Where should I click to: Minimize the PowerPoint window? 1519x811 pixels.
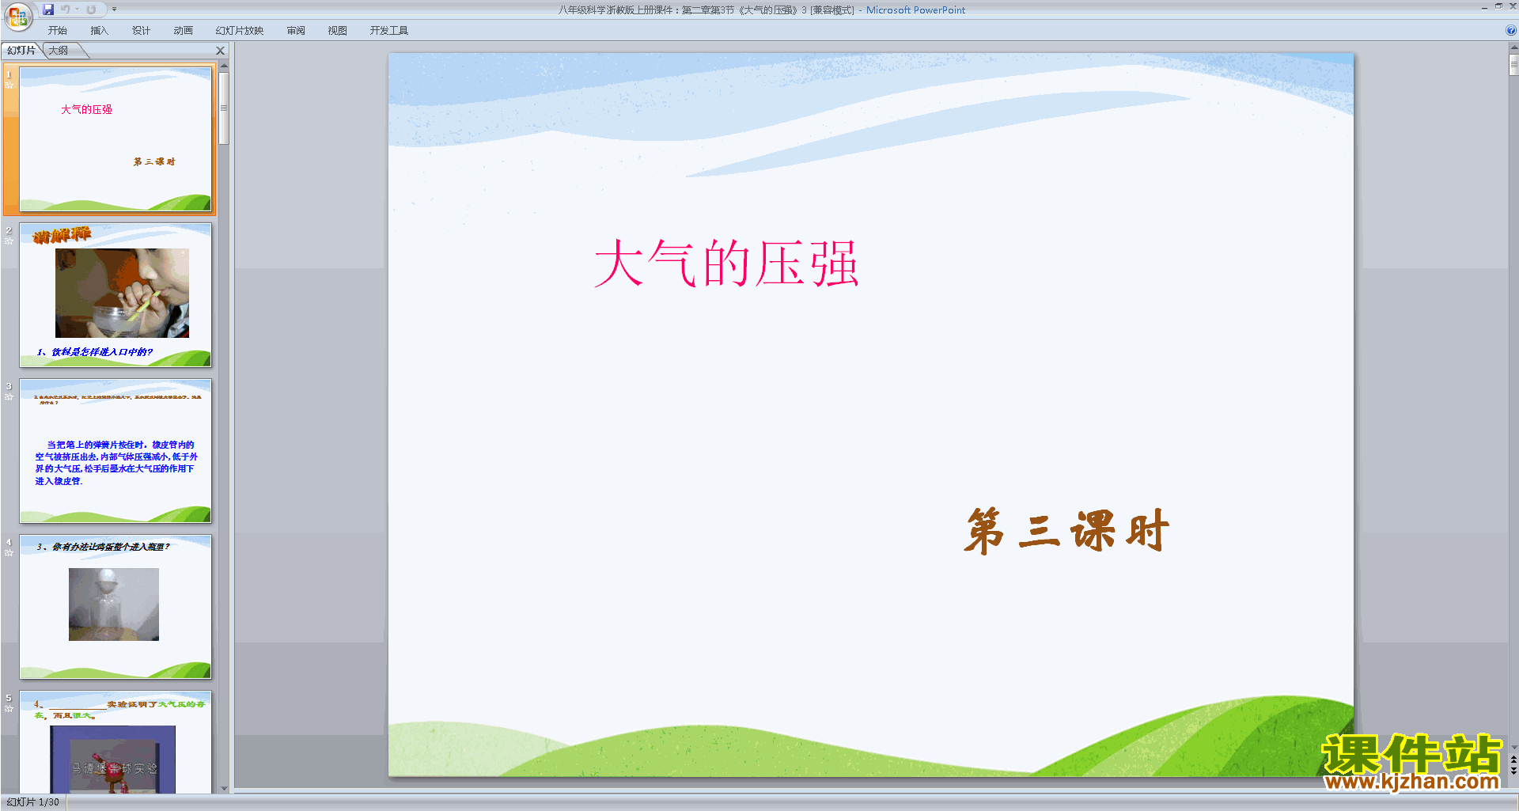tap(1484, 7)
